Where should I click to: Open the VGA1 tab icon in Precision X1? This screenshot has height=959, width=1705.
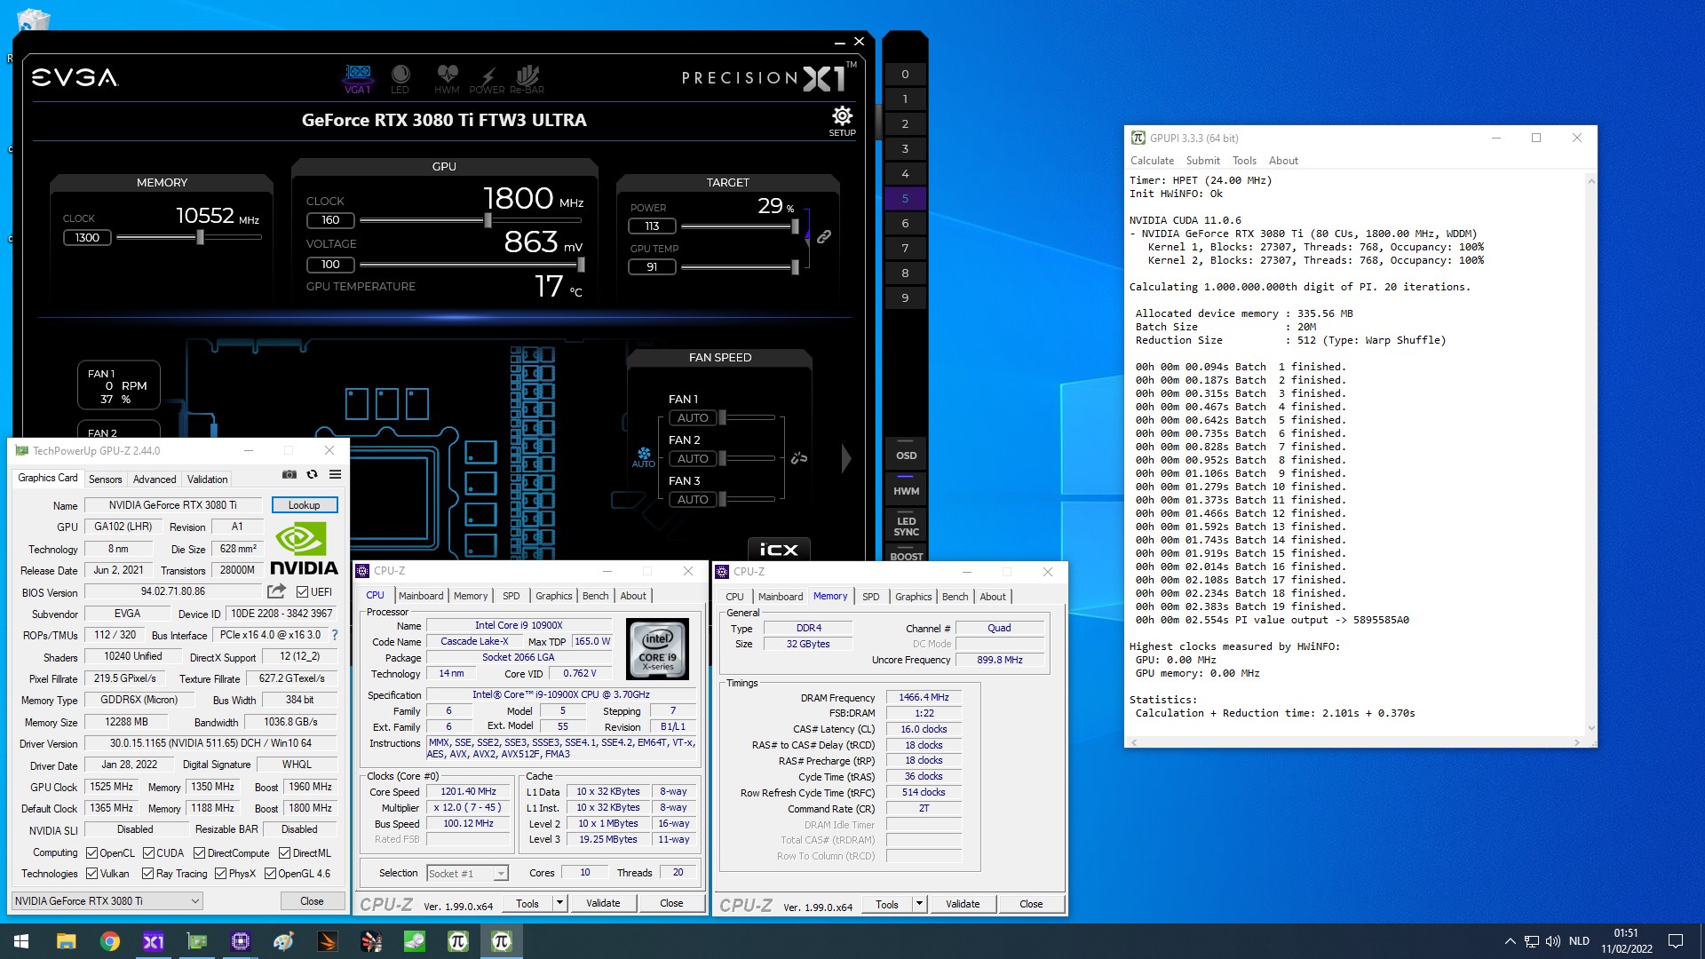[x=358, y=78]
